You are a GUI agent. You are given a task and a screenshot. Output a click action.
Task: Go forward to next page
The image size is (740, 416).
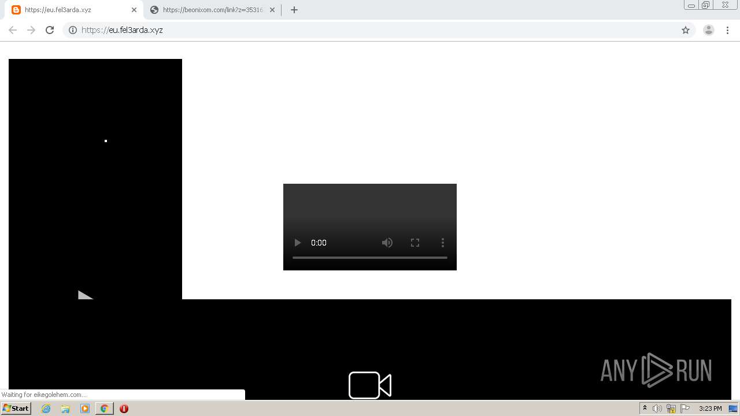(x=31, y=30)
